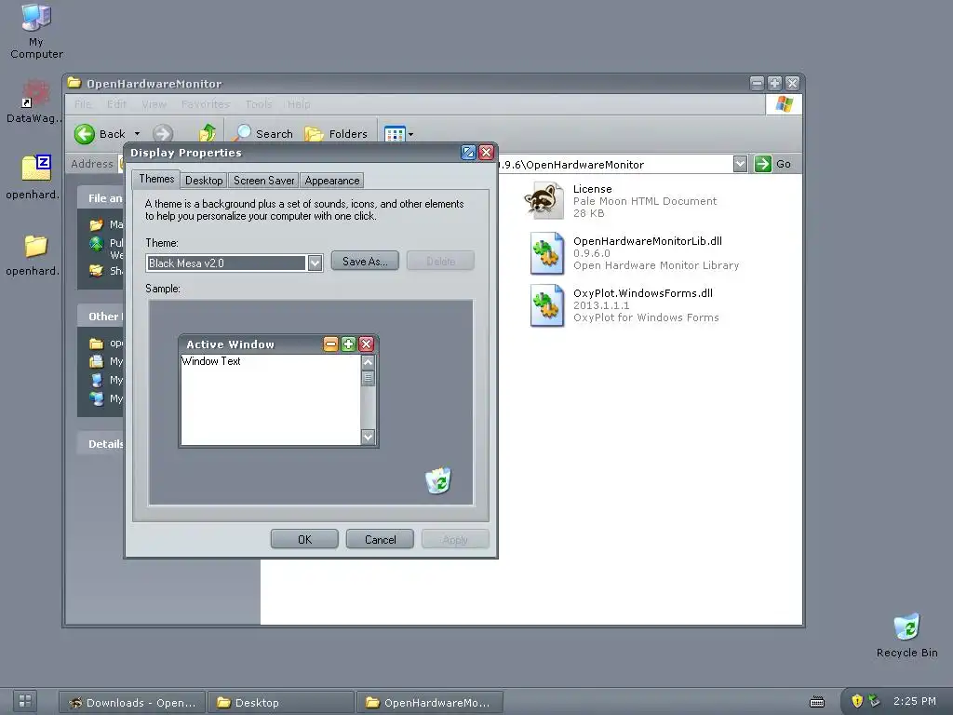The height and width of the screenshot is (715, 953).
Task: Open the File menu in Explorer
Action: pyautogui.click(x=83, y=104)
